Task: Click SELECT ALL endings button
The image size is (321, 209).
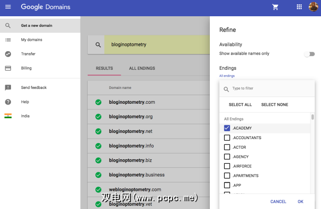Action: click(x=240, y=105)
